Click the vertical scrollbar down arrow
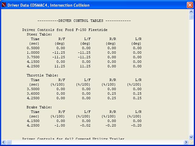The height and width of the screenshot is (146, 195). (x=191, y=137)
